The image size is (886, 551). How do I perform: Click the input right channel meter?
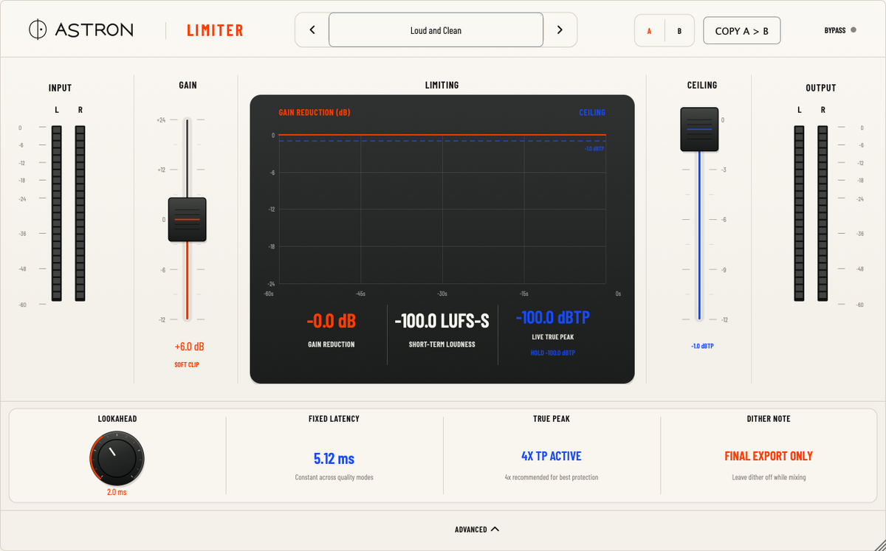pyautogui.click(x=80, y=213)
